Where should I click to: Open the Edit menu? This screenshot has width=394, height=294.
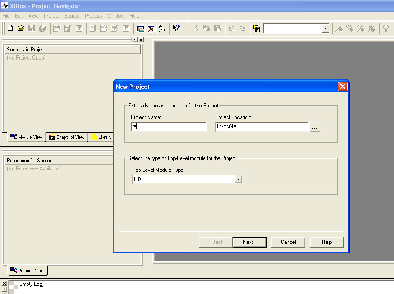point(19,16)
